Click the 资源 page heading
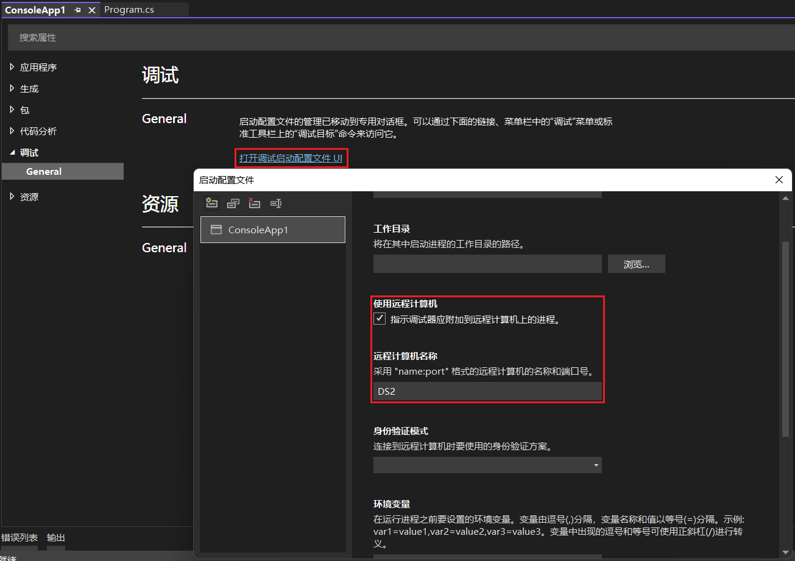 [x=160, y=204]
